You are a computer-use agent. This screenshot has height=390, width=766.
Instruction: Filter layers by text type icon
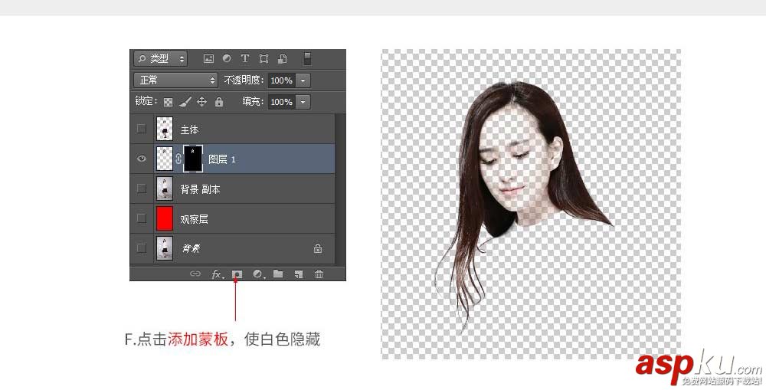pos(245,59)
